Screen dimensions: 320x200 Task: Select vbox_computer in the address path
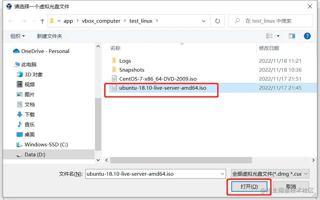pos(101,21)
